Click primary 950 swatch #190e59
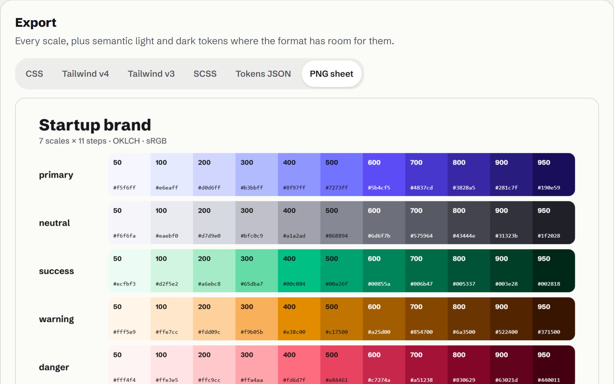The width and height of the screenshot is (614, 384). [554, 175]
